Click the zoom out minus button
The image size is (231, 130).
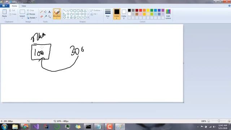(x=209, y=121)
